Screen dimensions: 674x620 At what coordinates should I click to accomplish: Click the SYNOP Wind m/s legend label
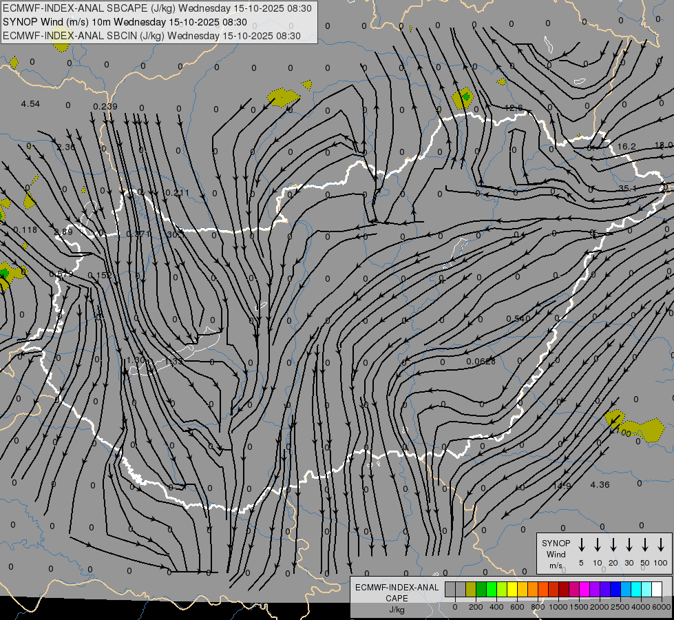tap(556, 554)
